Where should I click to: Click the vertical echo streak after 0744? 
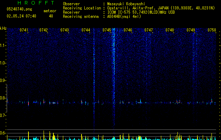pos(94,79)
